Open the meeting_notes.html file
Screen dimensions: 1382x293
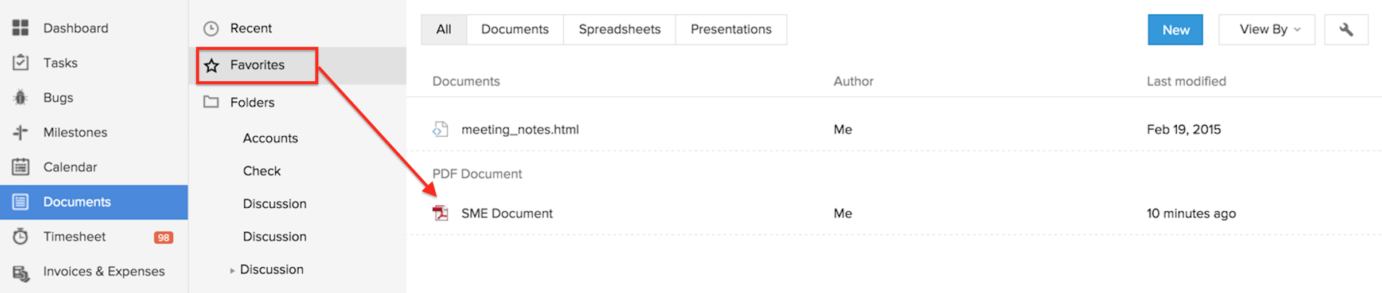pos(520,130)
